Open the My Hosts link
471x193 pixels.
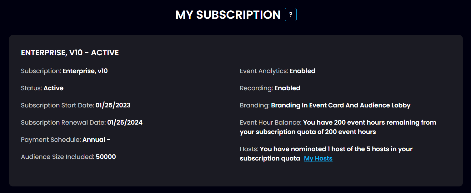(x=318, y=158)
